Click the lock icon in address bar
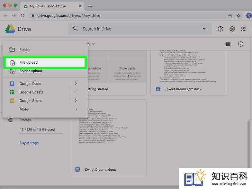 [33, 16]
